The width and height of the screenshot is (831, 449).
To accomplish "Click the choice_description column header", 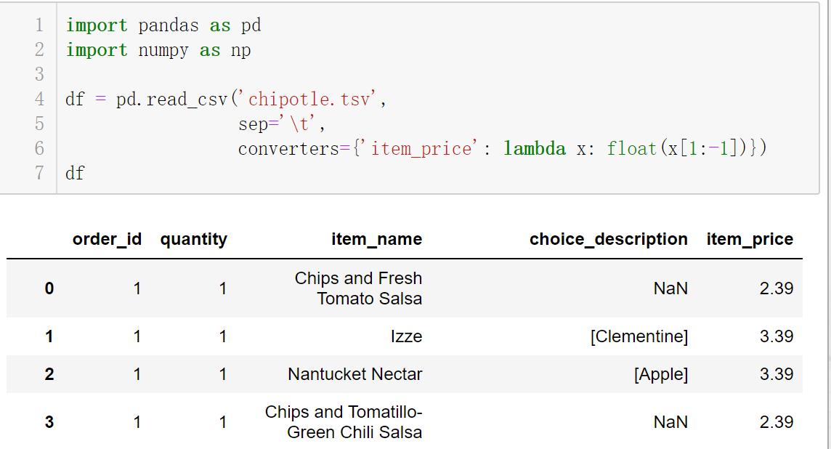I will pyautogui.click(x=608, y=239).
